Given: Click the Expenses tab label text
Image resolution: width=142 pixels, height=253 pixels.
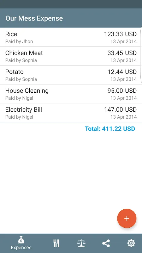Looking at the screenshot, I should [21, 248].
